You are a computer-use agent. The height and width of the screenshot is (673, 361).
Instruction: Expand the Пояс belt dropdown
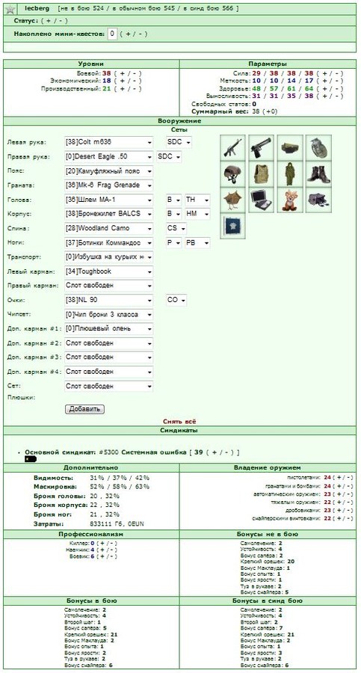(x=108, y=171)
